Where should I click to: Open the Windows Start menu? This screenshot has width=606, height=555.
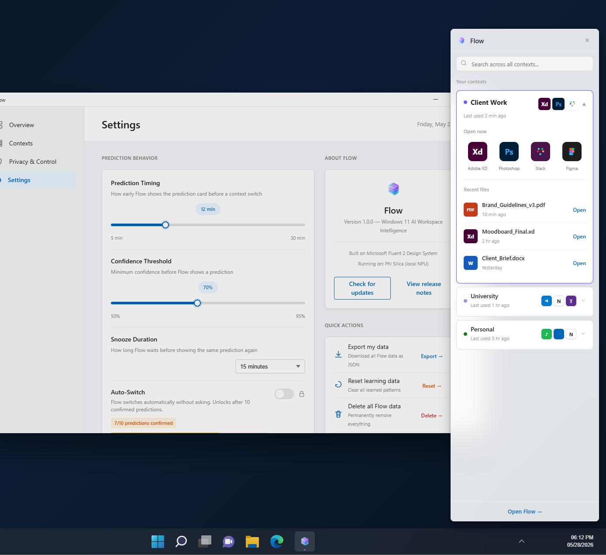coord(158,541)
